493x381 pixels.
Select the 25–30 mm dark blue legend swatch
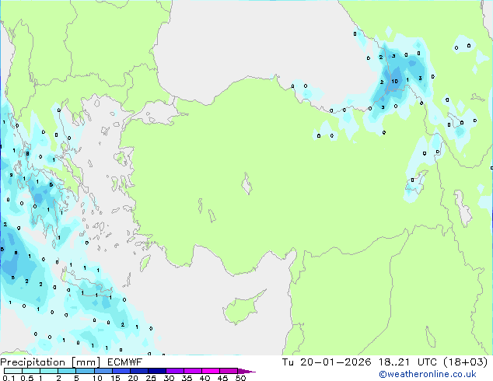click(x=157, y=371)
